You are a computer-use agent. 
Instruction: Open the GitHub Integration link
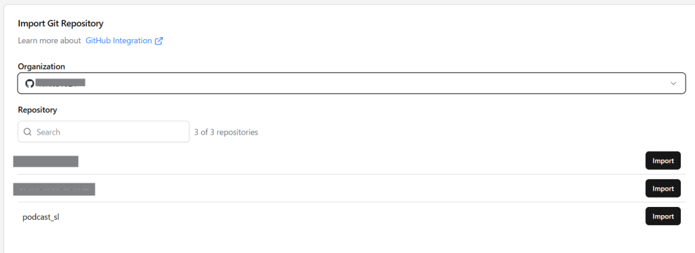click(119, 41)
